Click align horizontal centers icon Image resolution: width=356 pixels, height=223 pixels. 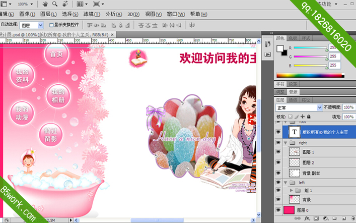(121, 25)
